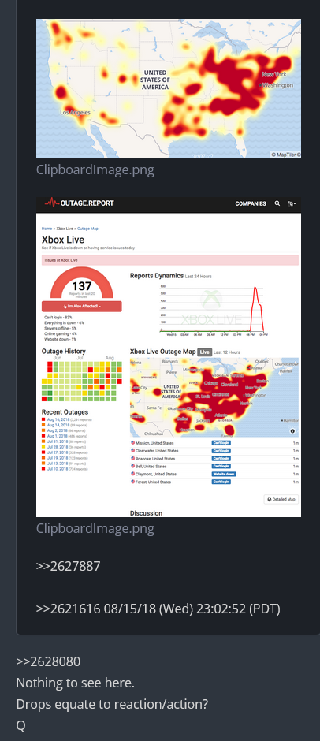Click the first ClipboardImage.png filename under the heatmap
The image size is (320, 741).
tap(95, 169)
